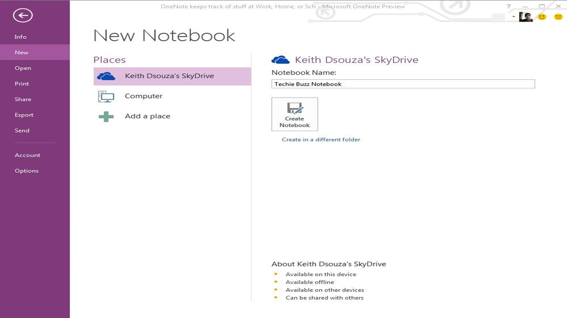The image size is (567, 318).
Task: Click 'Available on this device' text
Action: pyautogui.click(x=321, y=274)
